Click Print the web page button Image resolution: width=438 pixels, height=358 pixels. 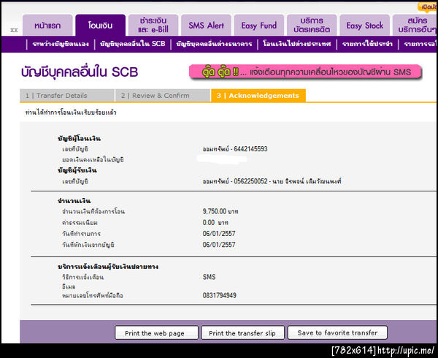coord(156,333)
